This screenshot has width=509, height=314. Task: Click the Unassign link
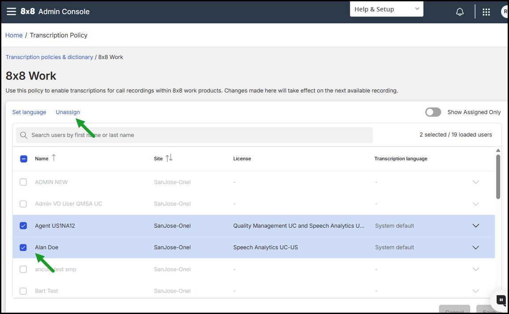click(x=68, y=112)
